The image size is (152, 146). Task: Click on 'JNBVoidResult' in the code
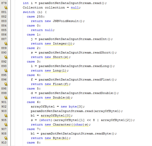[x=66, y=21]
